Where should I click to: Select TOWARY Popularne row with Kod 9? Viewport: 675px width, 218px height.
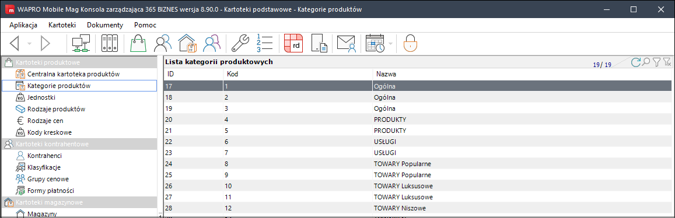[x=418, y=175]
